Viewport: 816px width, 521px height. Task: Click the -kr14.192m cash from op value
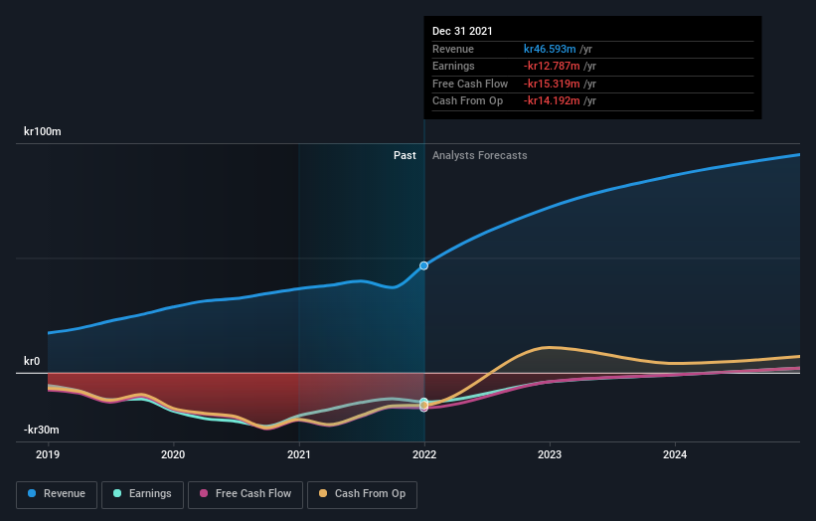click(x=552, y=101)
